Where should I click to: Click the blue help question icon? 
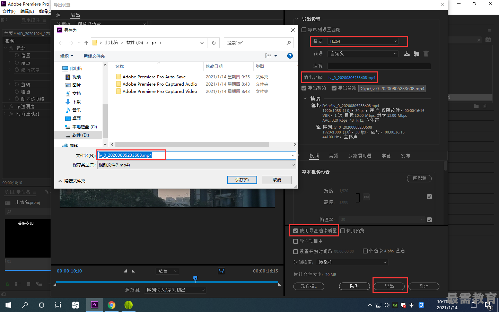coord(290,56)
